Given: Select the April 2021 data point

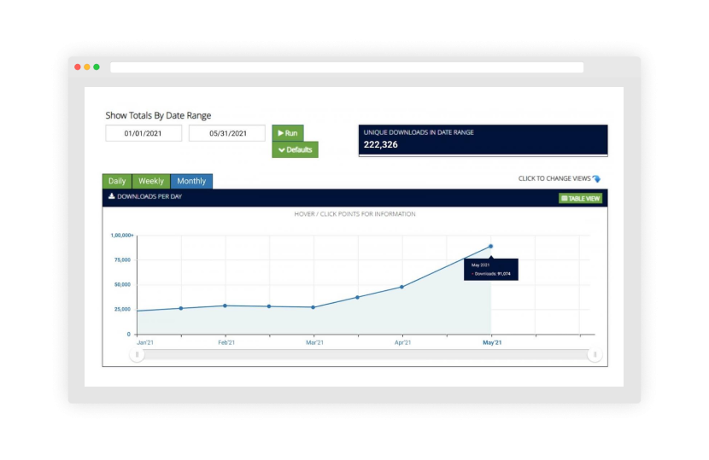Looking at the screenshot, I should coord(401,287).
